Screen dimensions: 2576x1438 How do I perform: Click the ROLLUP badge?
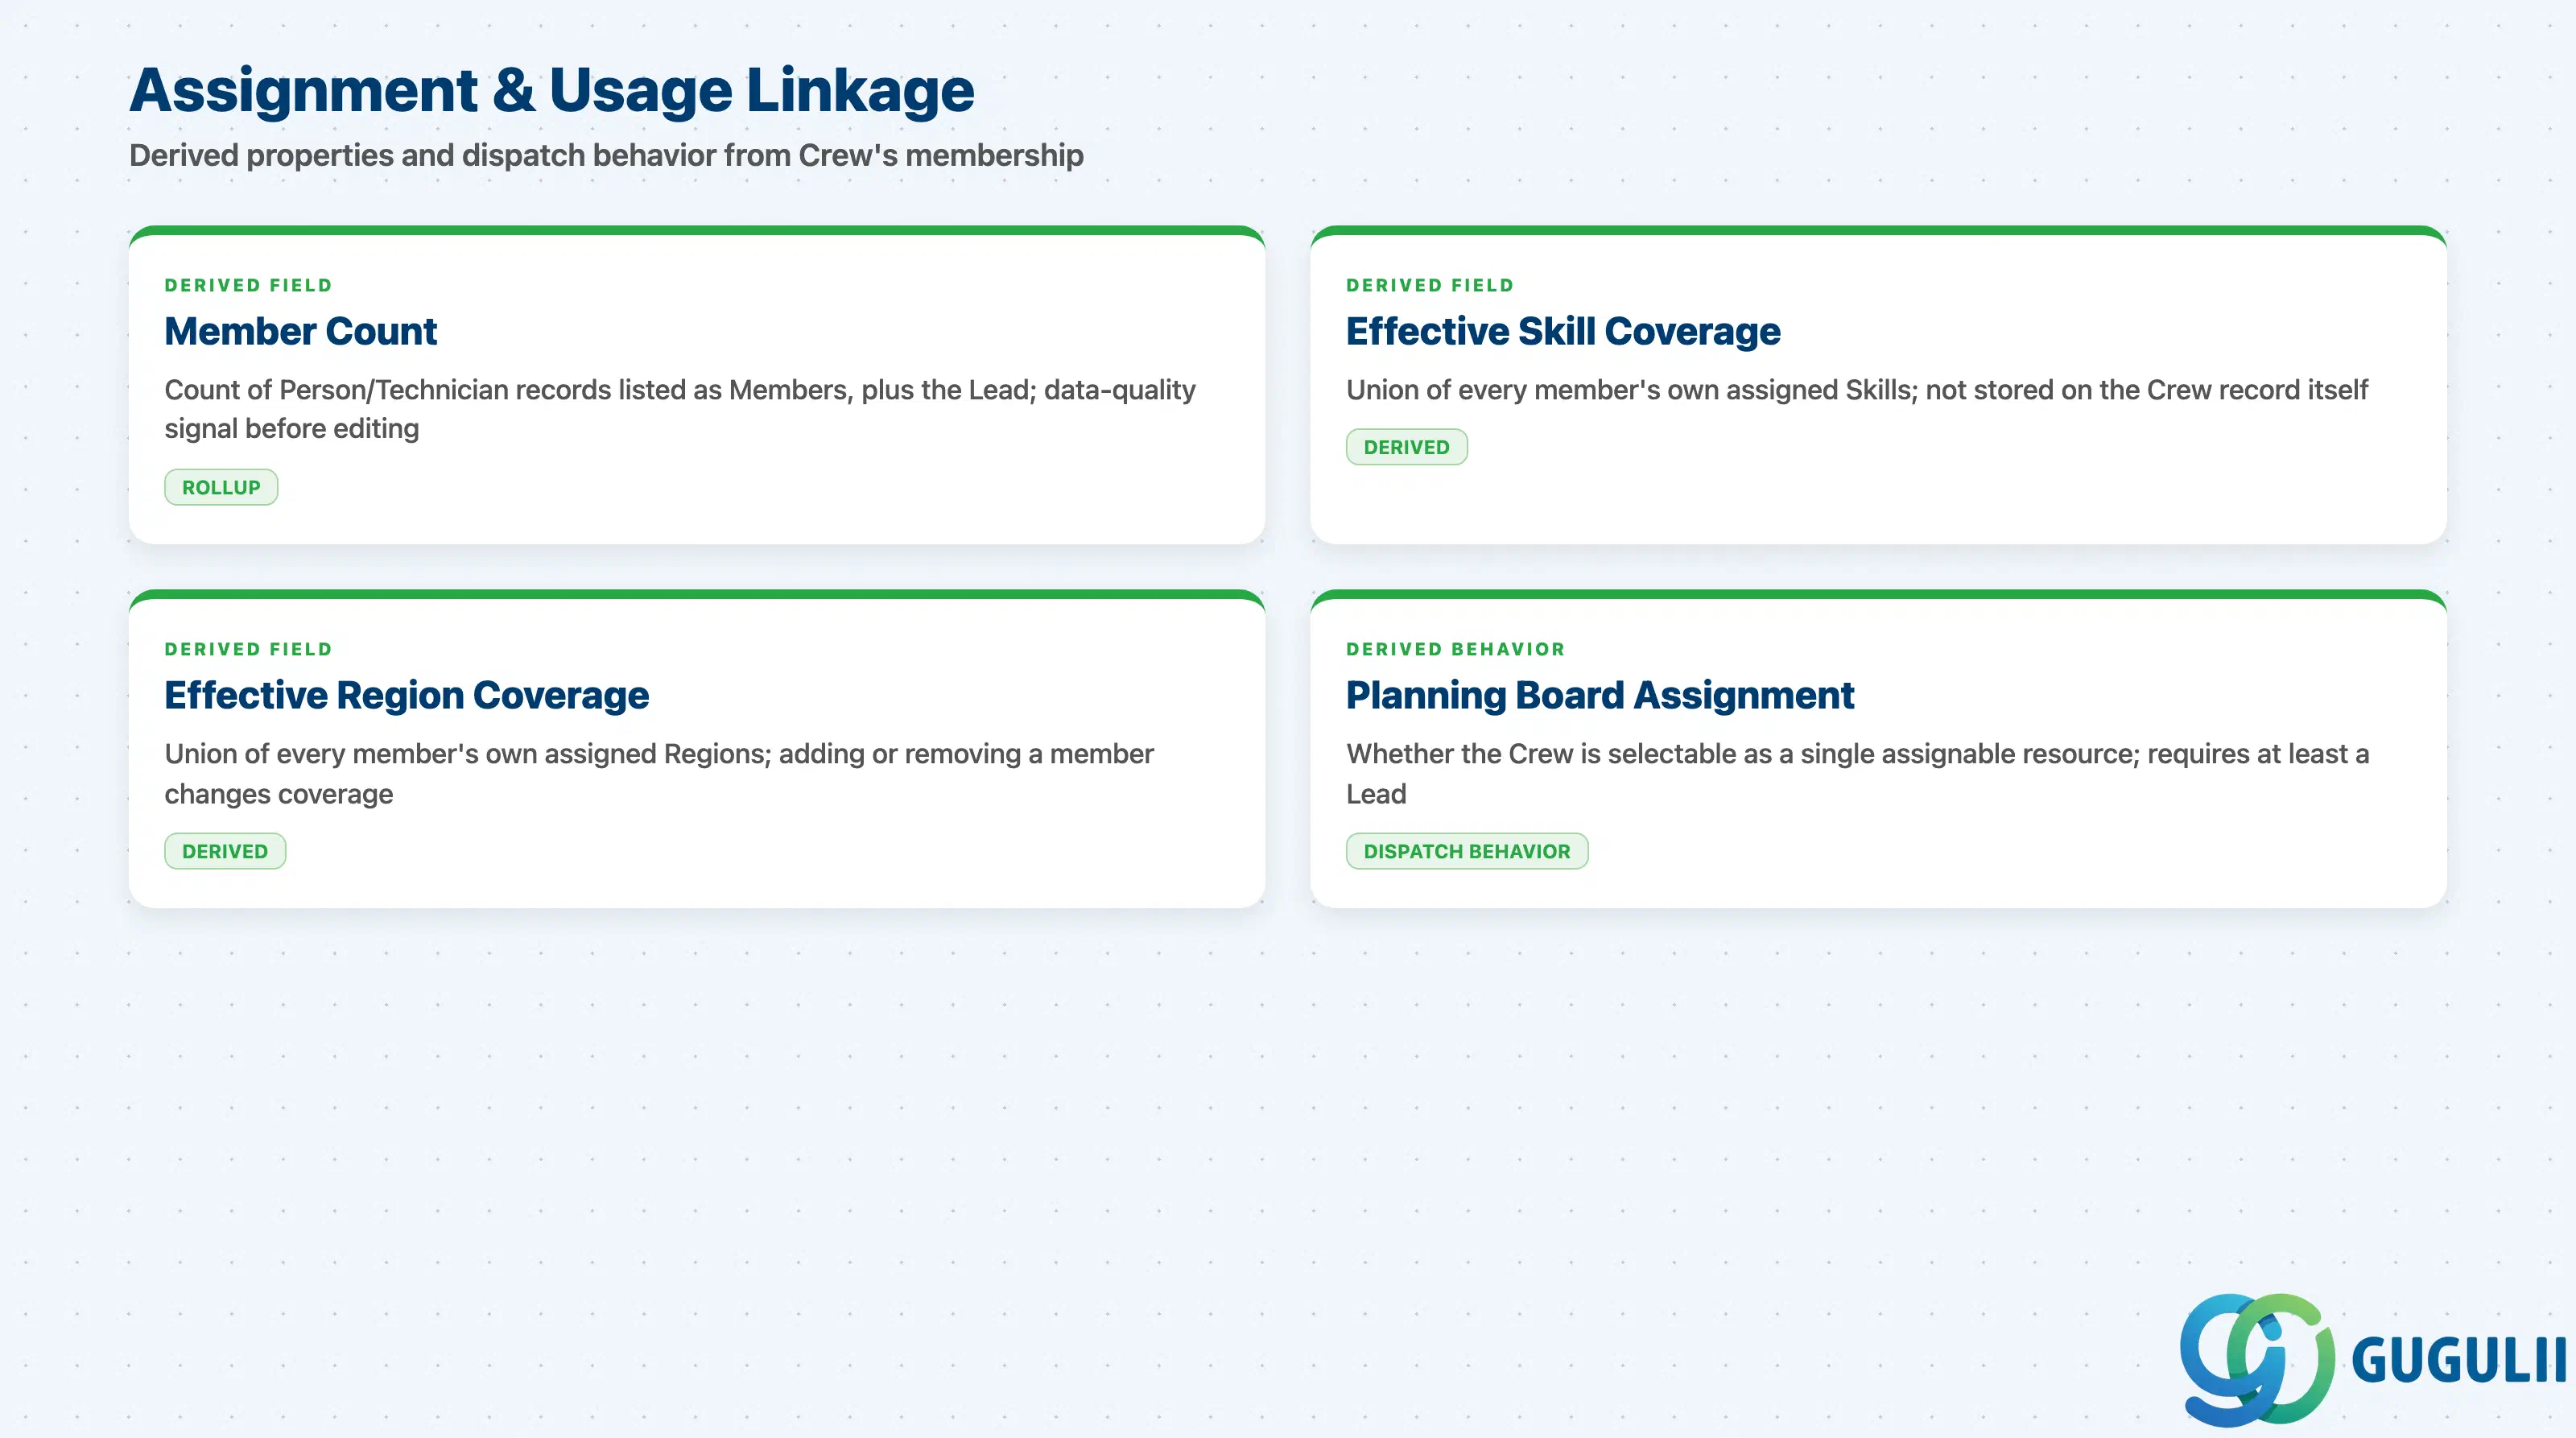[221, 487]
